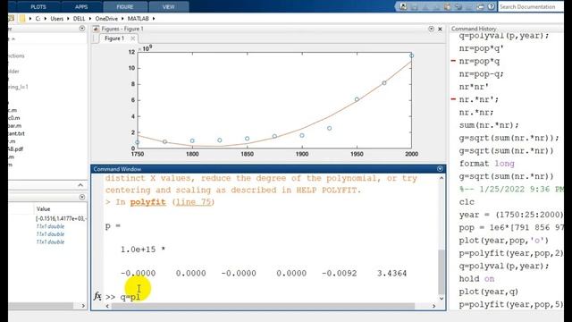Select 'plot(year,pop,'o')' in Command History
The width and height of the screenshot is (572, 322).
pos(503,241)
